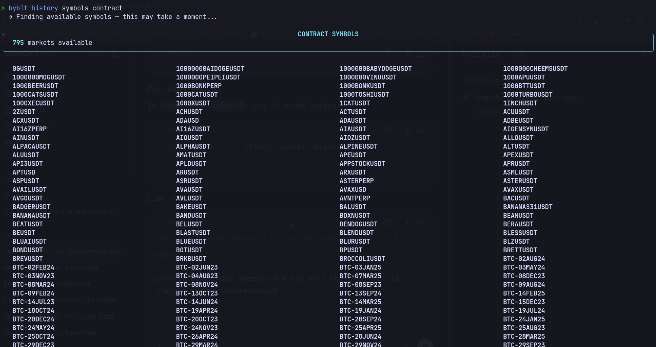The image size is (656, 347).
Task: Select the APPSTOCKUSDT entry
Action: (x=362, y=164)
